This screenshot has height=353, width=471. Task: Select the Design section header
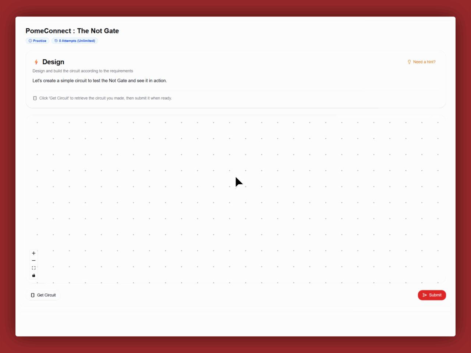pos(53,62)
